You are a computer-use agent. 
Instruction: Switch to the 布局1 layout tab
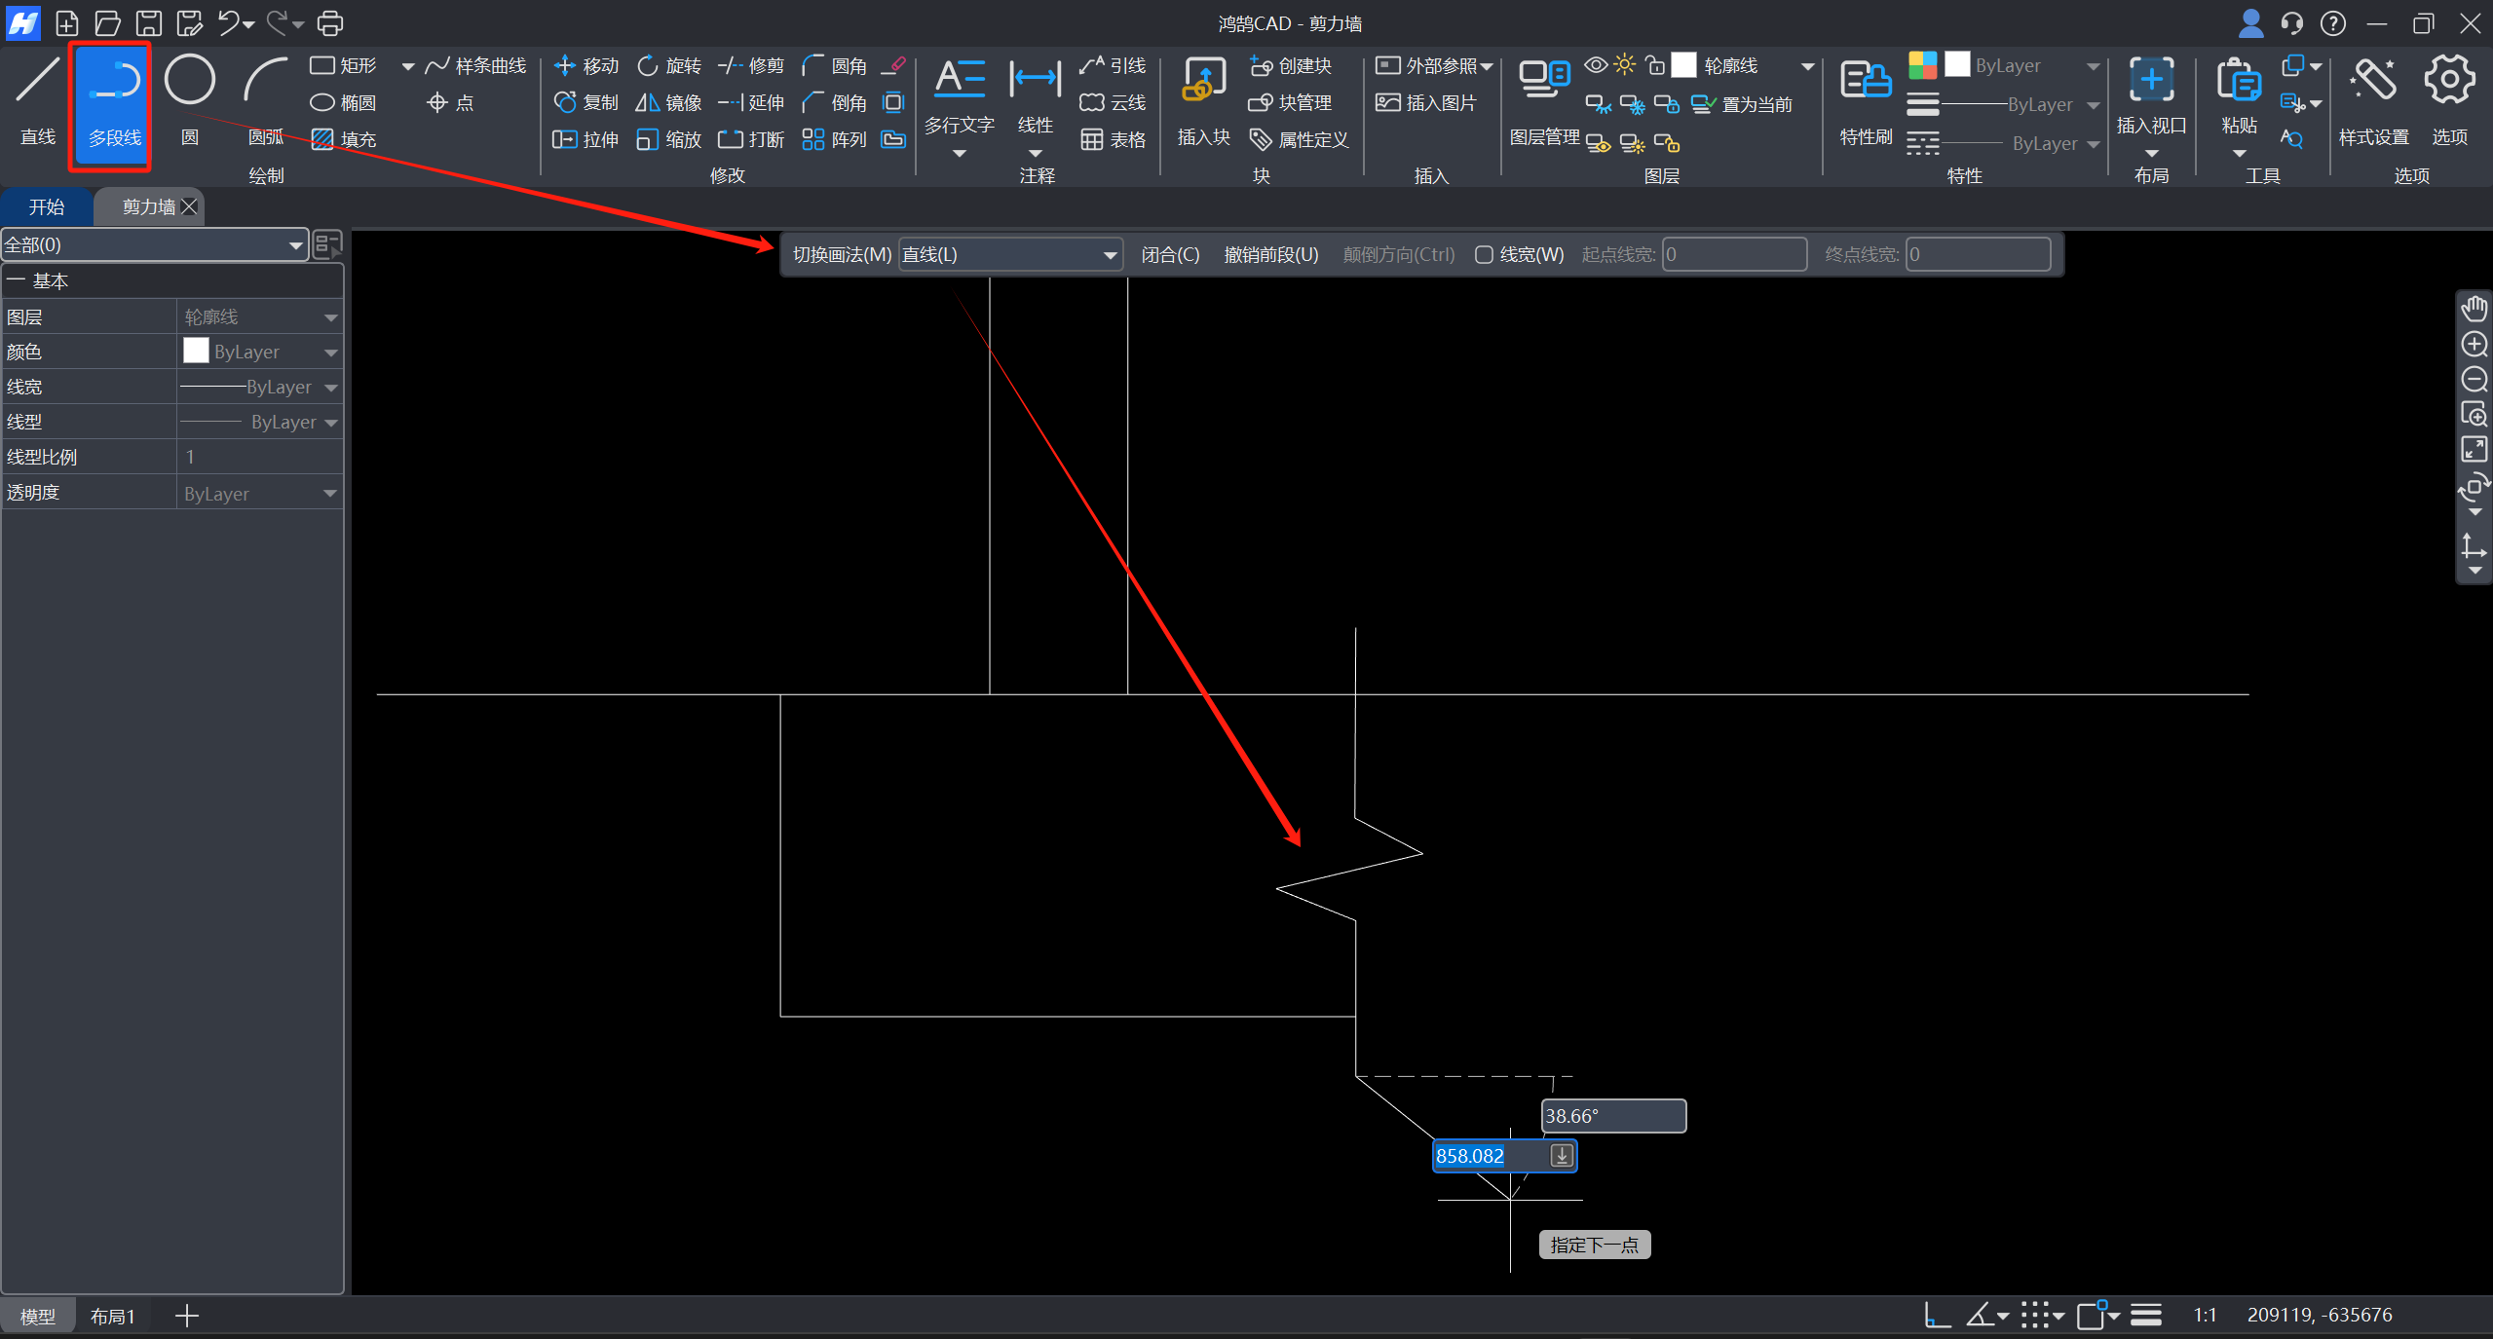112,1317
